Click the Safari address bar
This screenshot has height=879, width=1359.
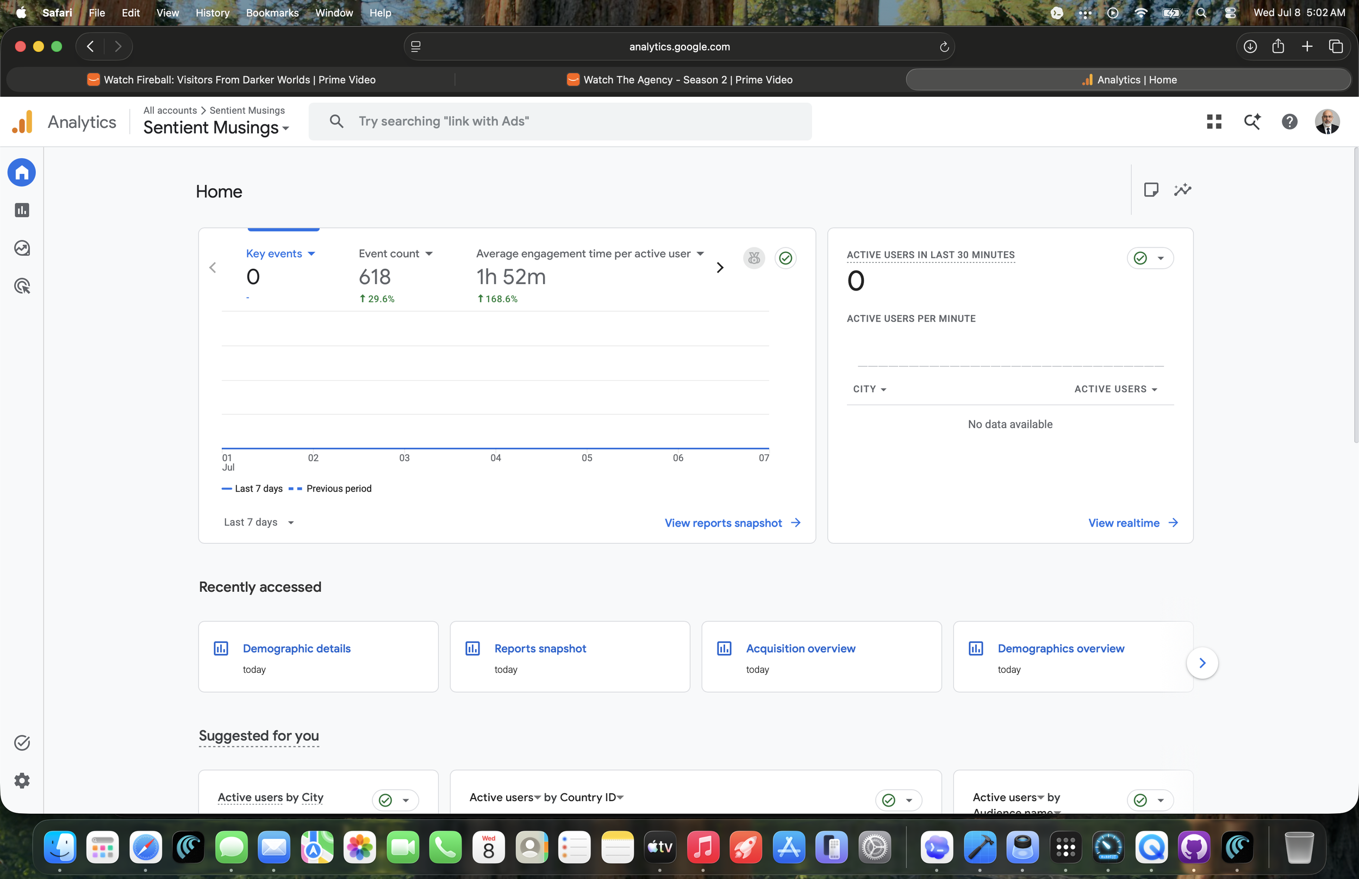[679, 47]
